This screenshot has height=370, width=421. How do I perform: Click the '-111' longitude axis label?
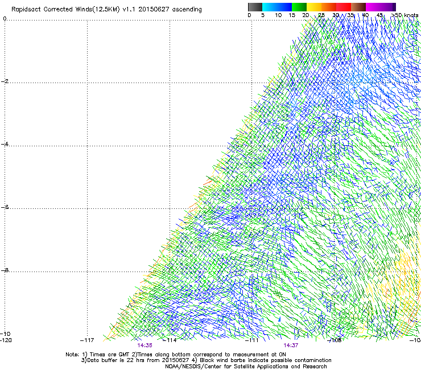coord(252,340)
